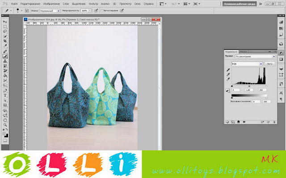Select the Lasso tool
This screenshot has height=178, width=286.
pyautogui.click(x=5, y=32)
